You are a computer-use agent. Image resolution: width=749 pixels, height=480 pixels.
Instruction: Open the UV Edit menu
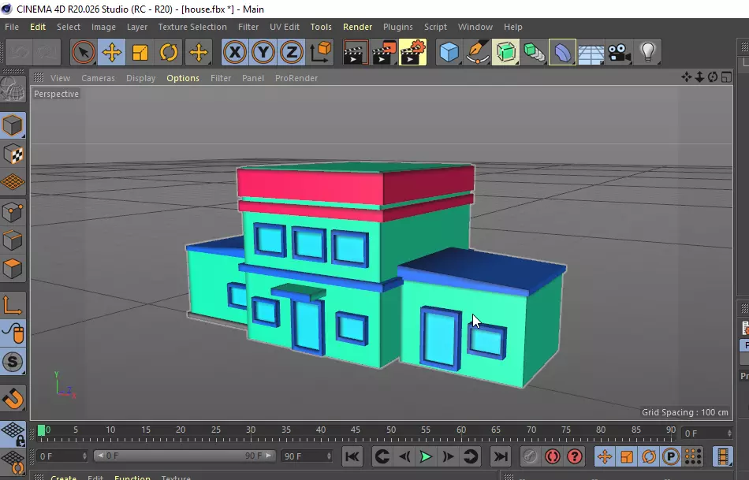pos(284,27)
